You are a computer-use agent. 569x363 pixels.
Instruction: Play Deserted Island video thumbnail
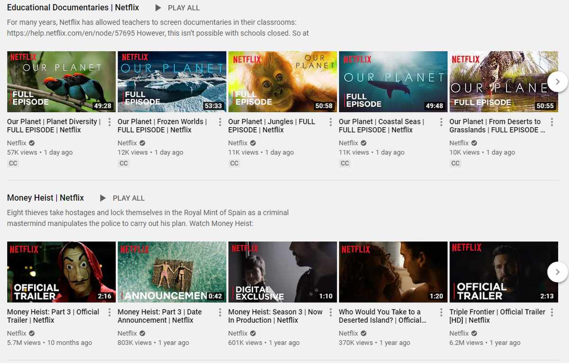pos(393,272)
